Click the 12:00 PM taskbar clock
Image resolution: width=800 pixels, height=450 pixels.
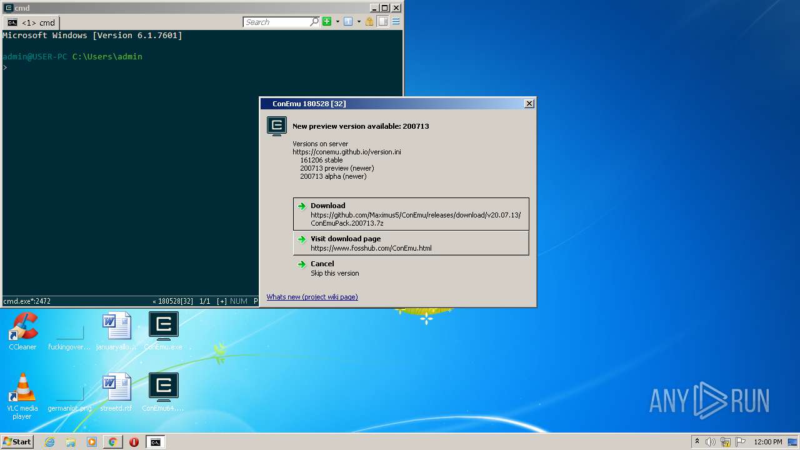[x=767, y=442]
